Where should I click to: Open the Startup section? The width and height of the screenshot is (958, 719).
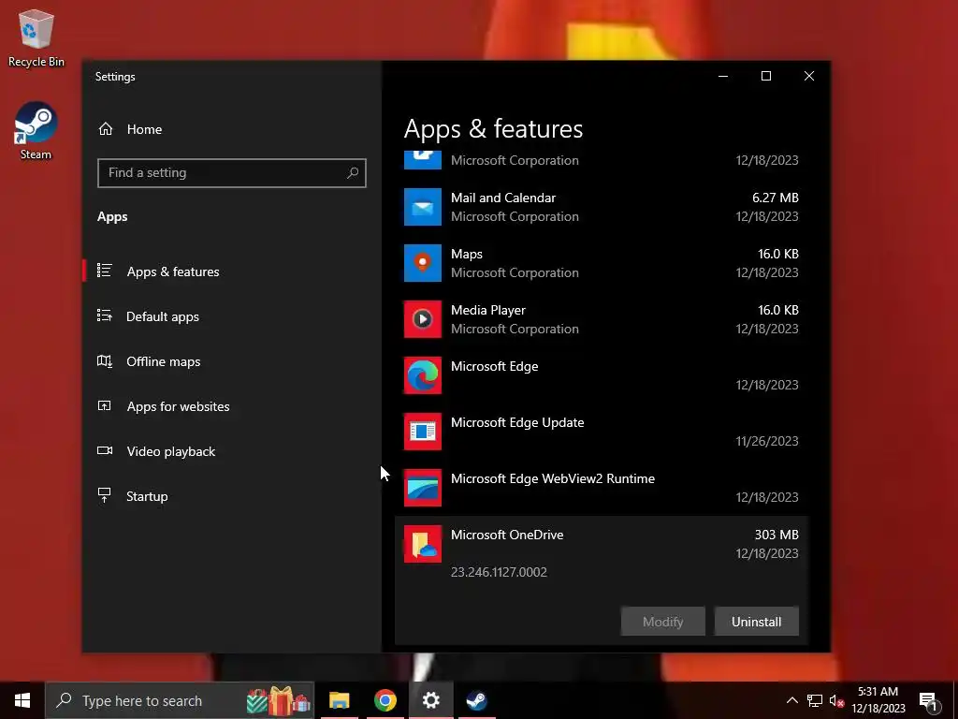147,496
